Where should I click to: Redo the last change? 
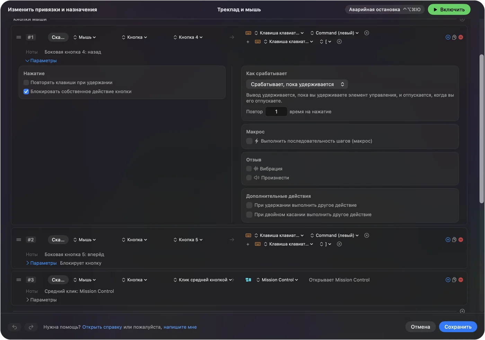click(x=31, y=327)
